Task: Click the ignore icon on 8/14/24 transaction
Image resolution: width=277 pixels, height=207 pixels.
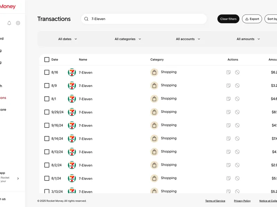Action: coord(237,139)
